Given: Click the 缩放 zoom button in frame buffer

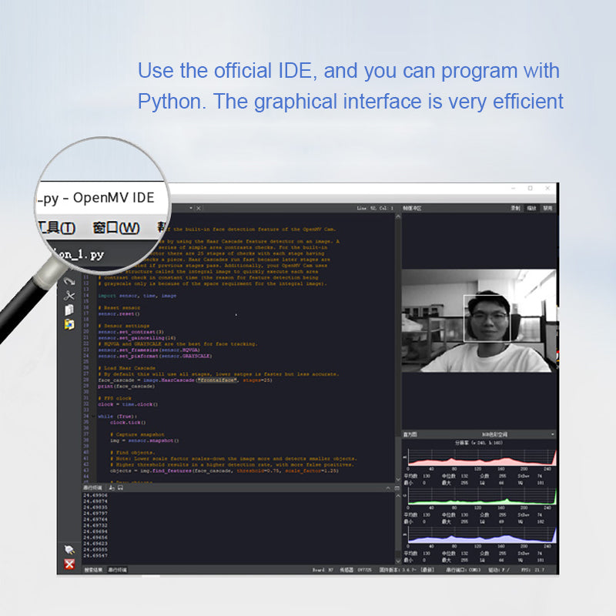Looking at the screenshot, I should tap(531, 208).
